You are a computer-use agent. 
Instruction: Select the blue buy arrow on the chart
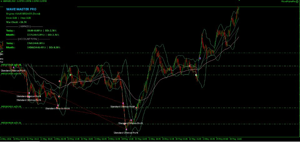[x=200, y=58]
